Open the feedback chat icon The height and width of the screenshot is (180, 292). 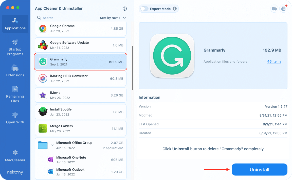[274, 9]
